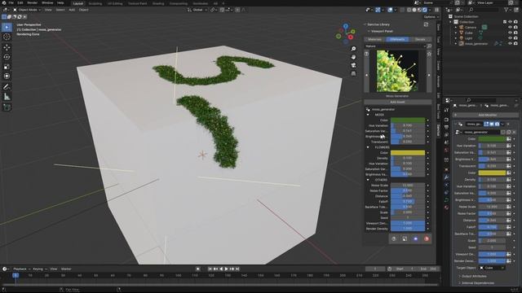The width and height of the screenshot is (522, 293).
Task: Click the Blender logo menu icon
Action: [3, 2]
